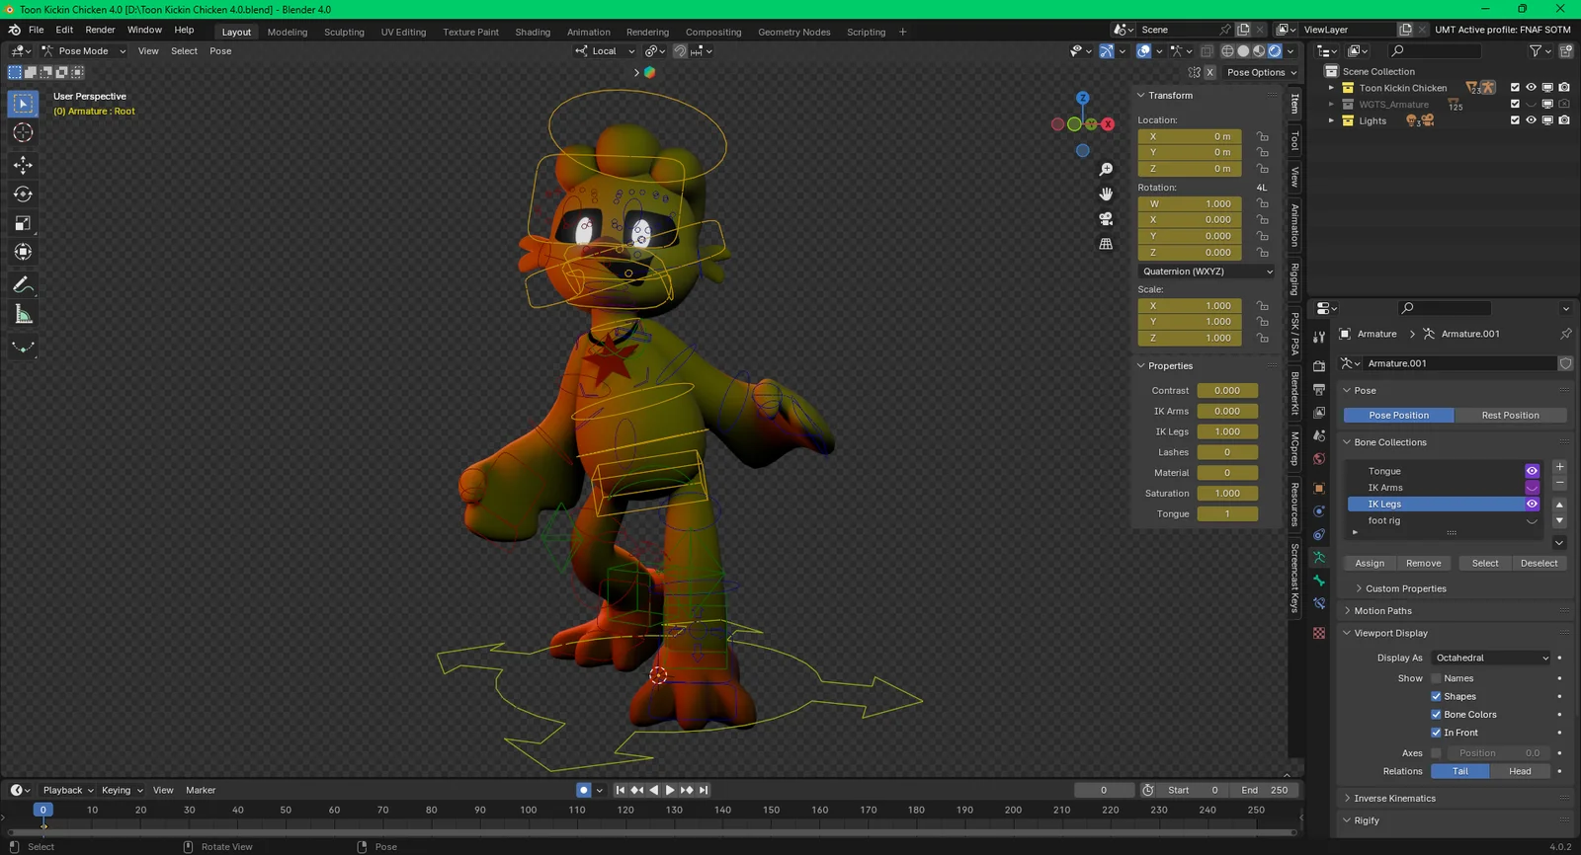Hide Toon Kickin Chicken collection eye

(x=1531, y=88)
